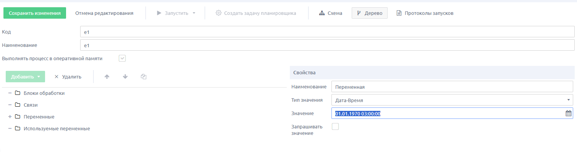577x152 pixels.
Task: Expand the Переменные tree node
Action: click(10, 117)
